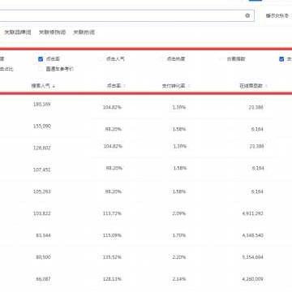Click the 80,500 search popularity value

[x=43, y=257]
